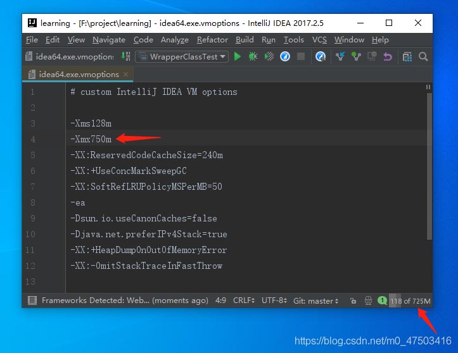Open the Git: master branch popup

pos(315,300)
